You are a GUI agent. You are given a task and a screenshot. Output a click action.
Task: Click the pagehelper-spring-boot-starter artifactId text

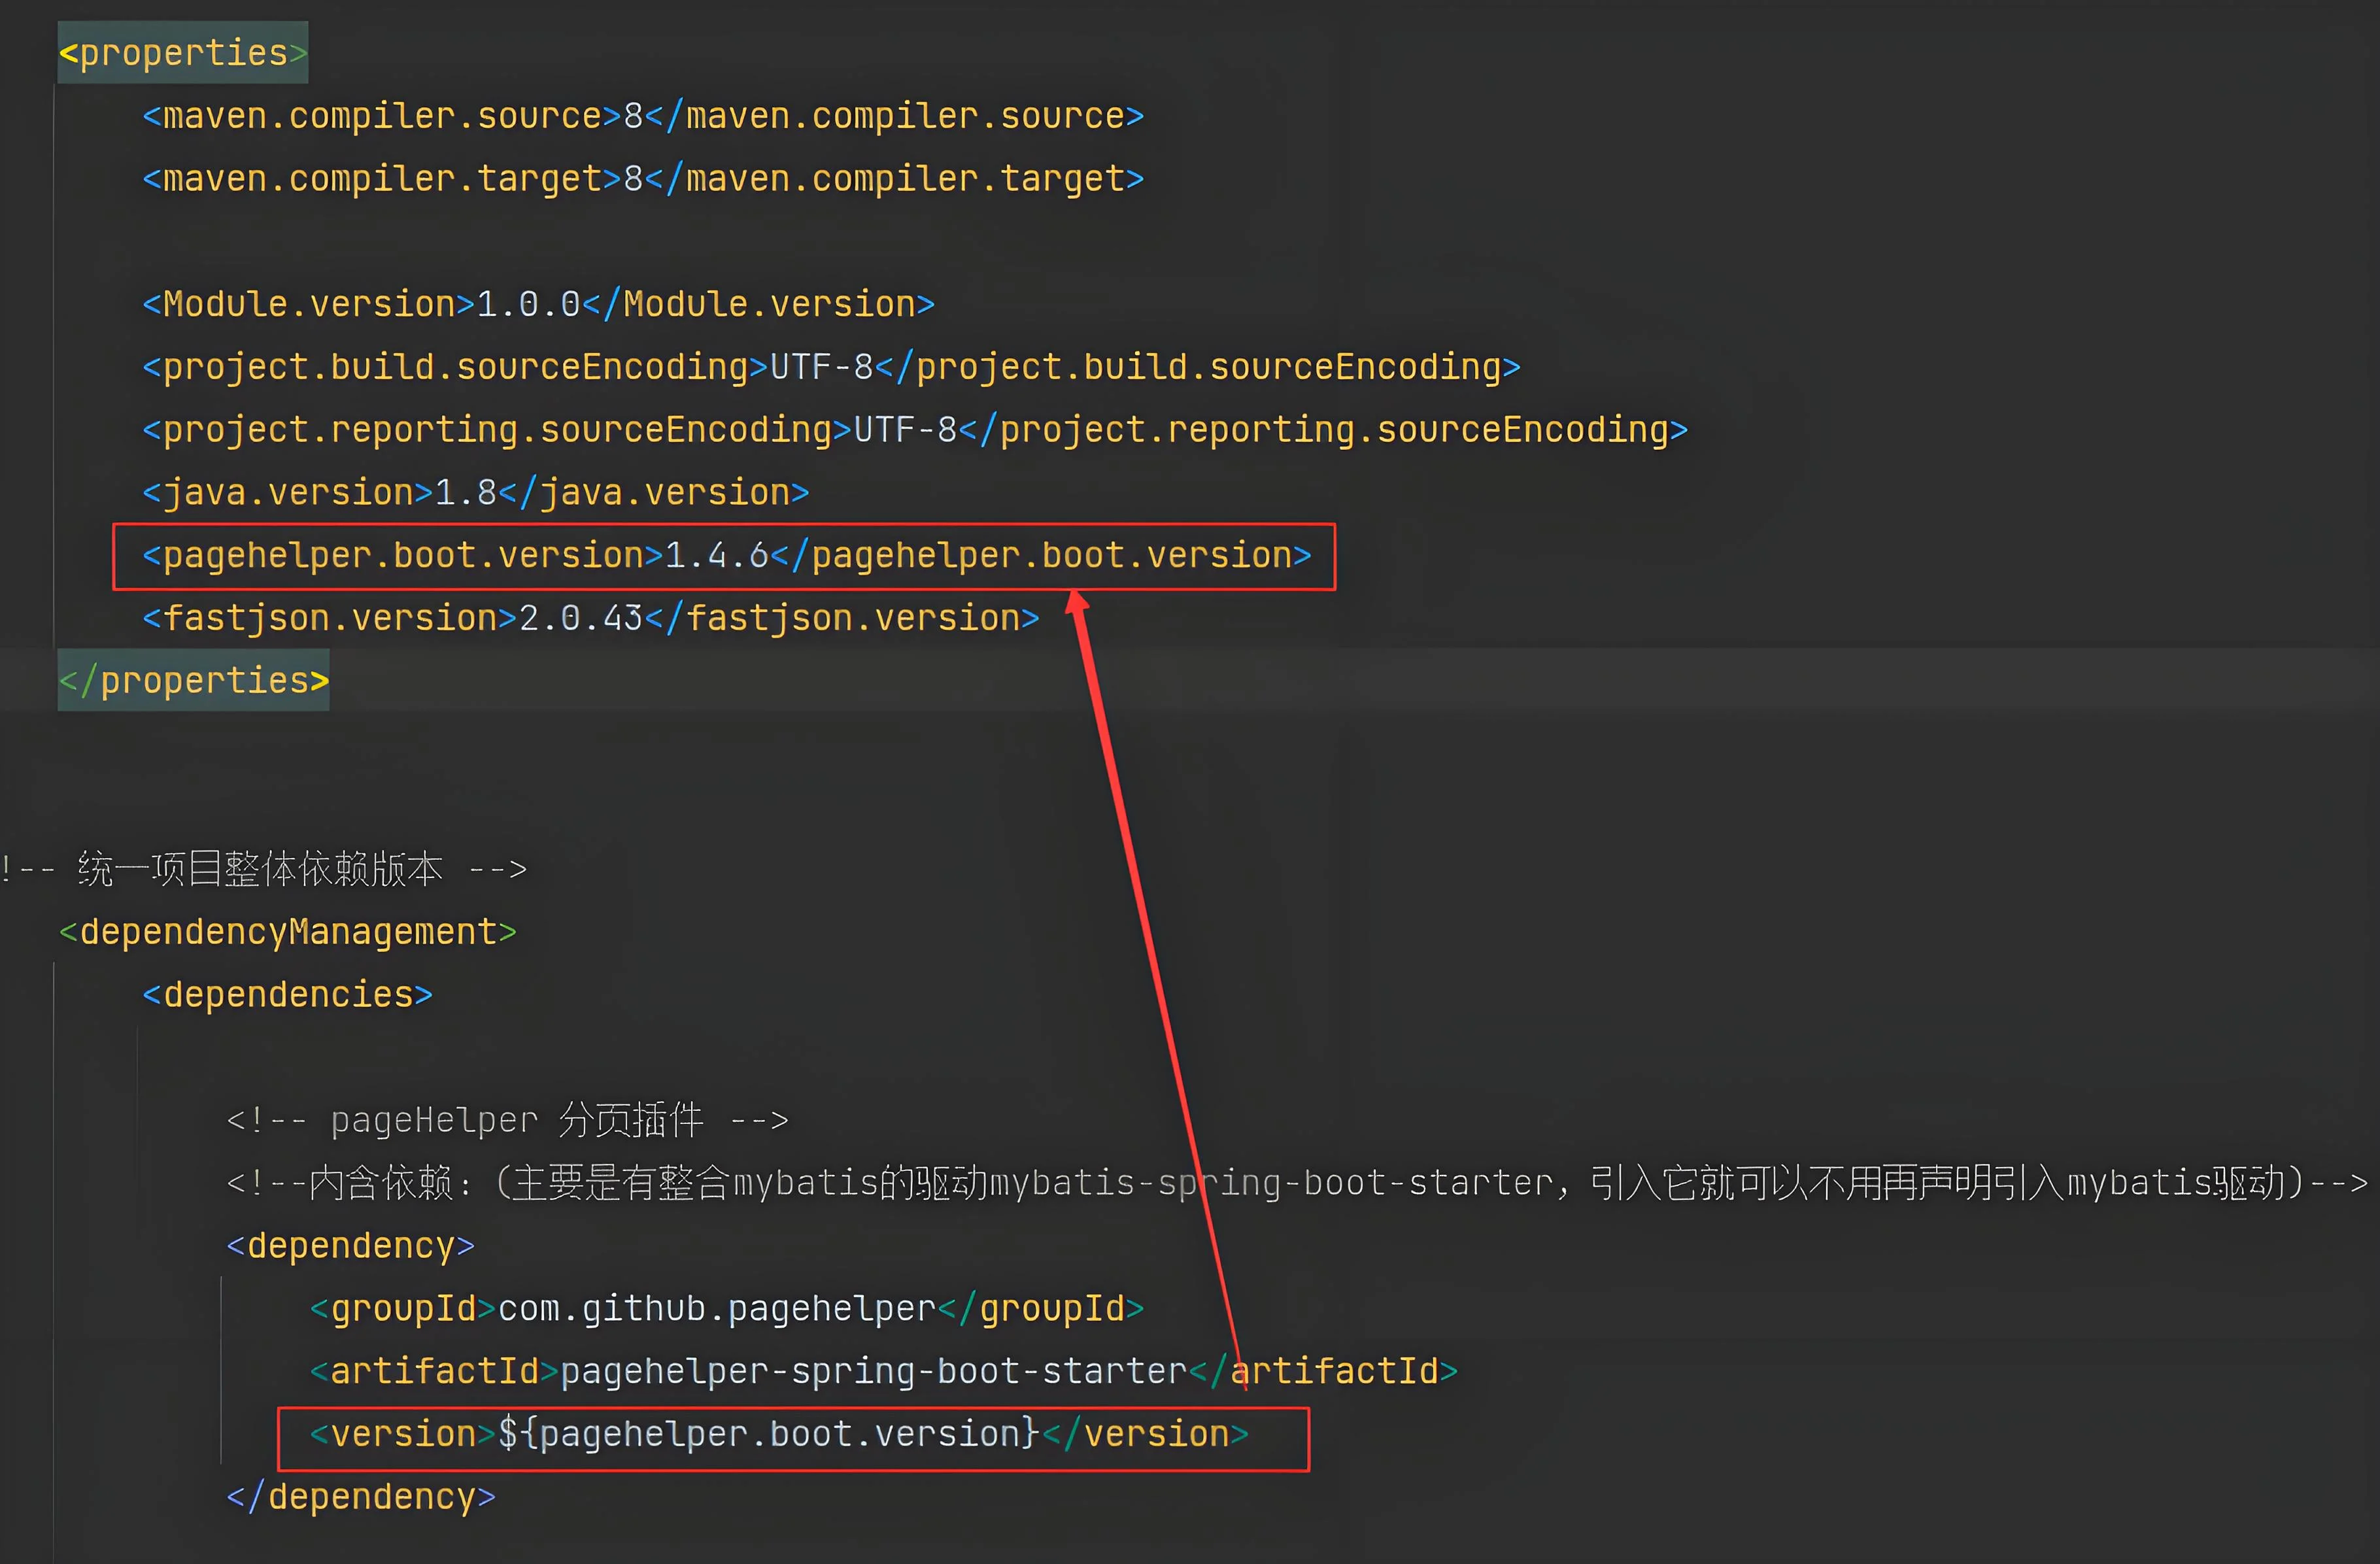coord(873,1372)
